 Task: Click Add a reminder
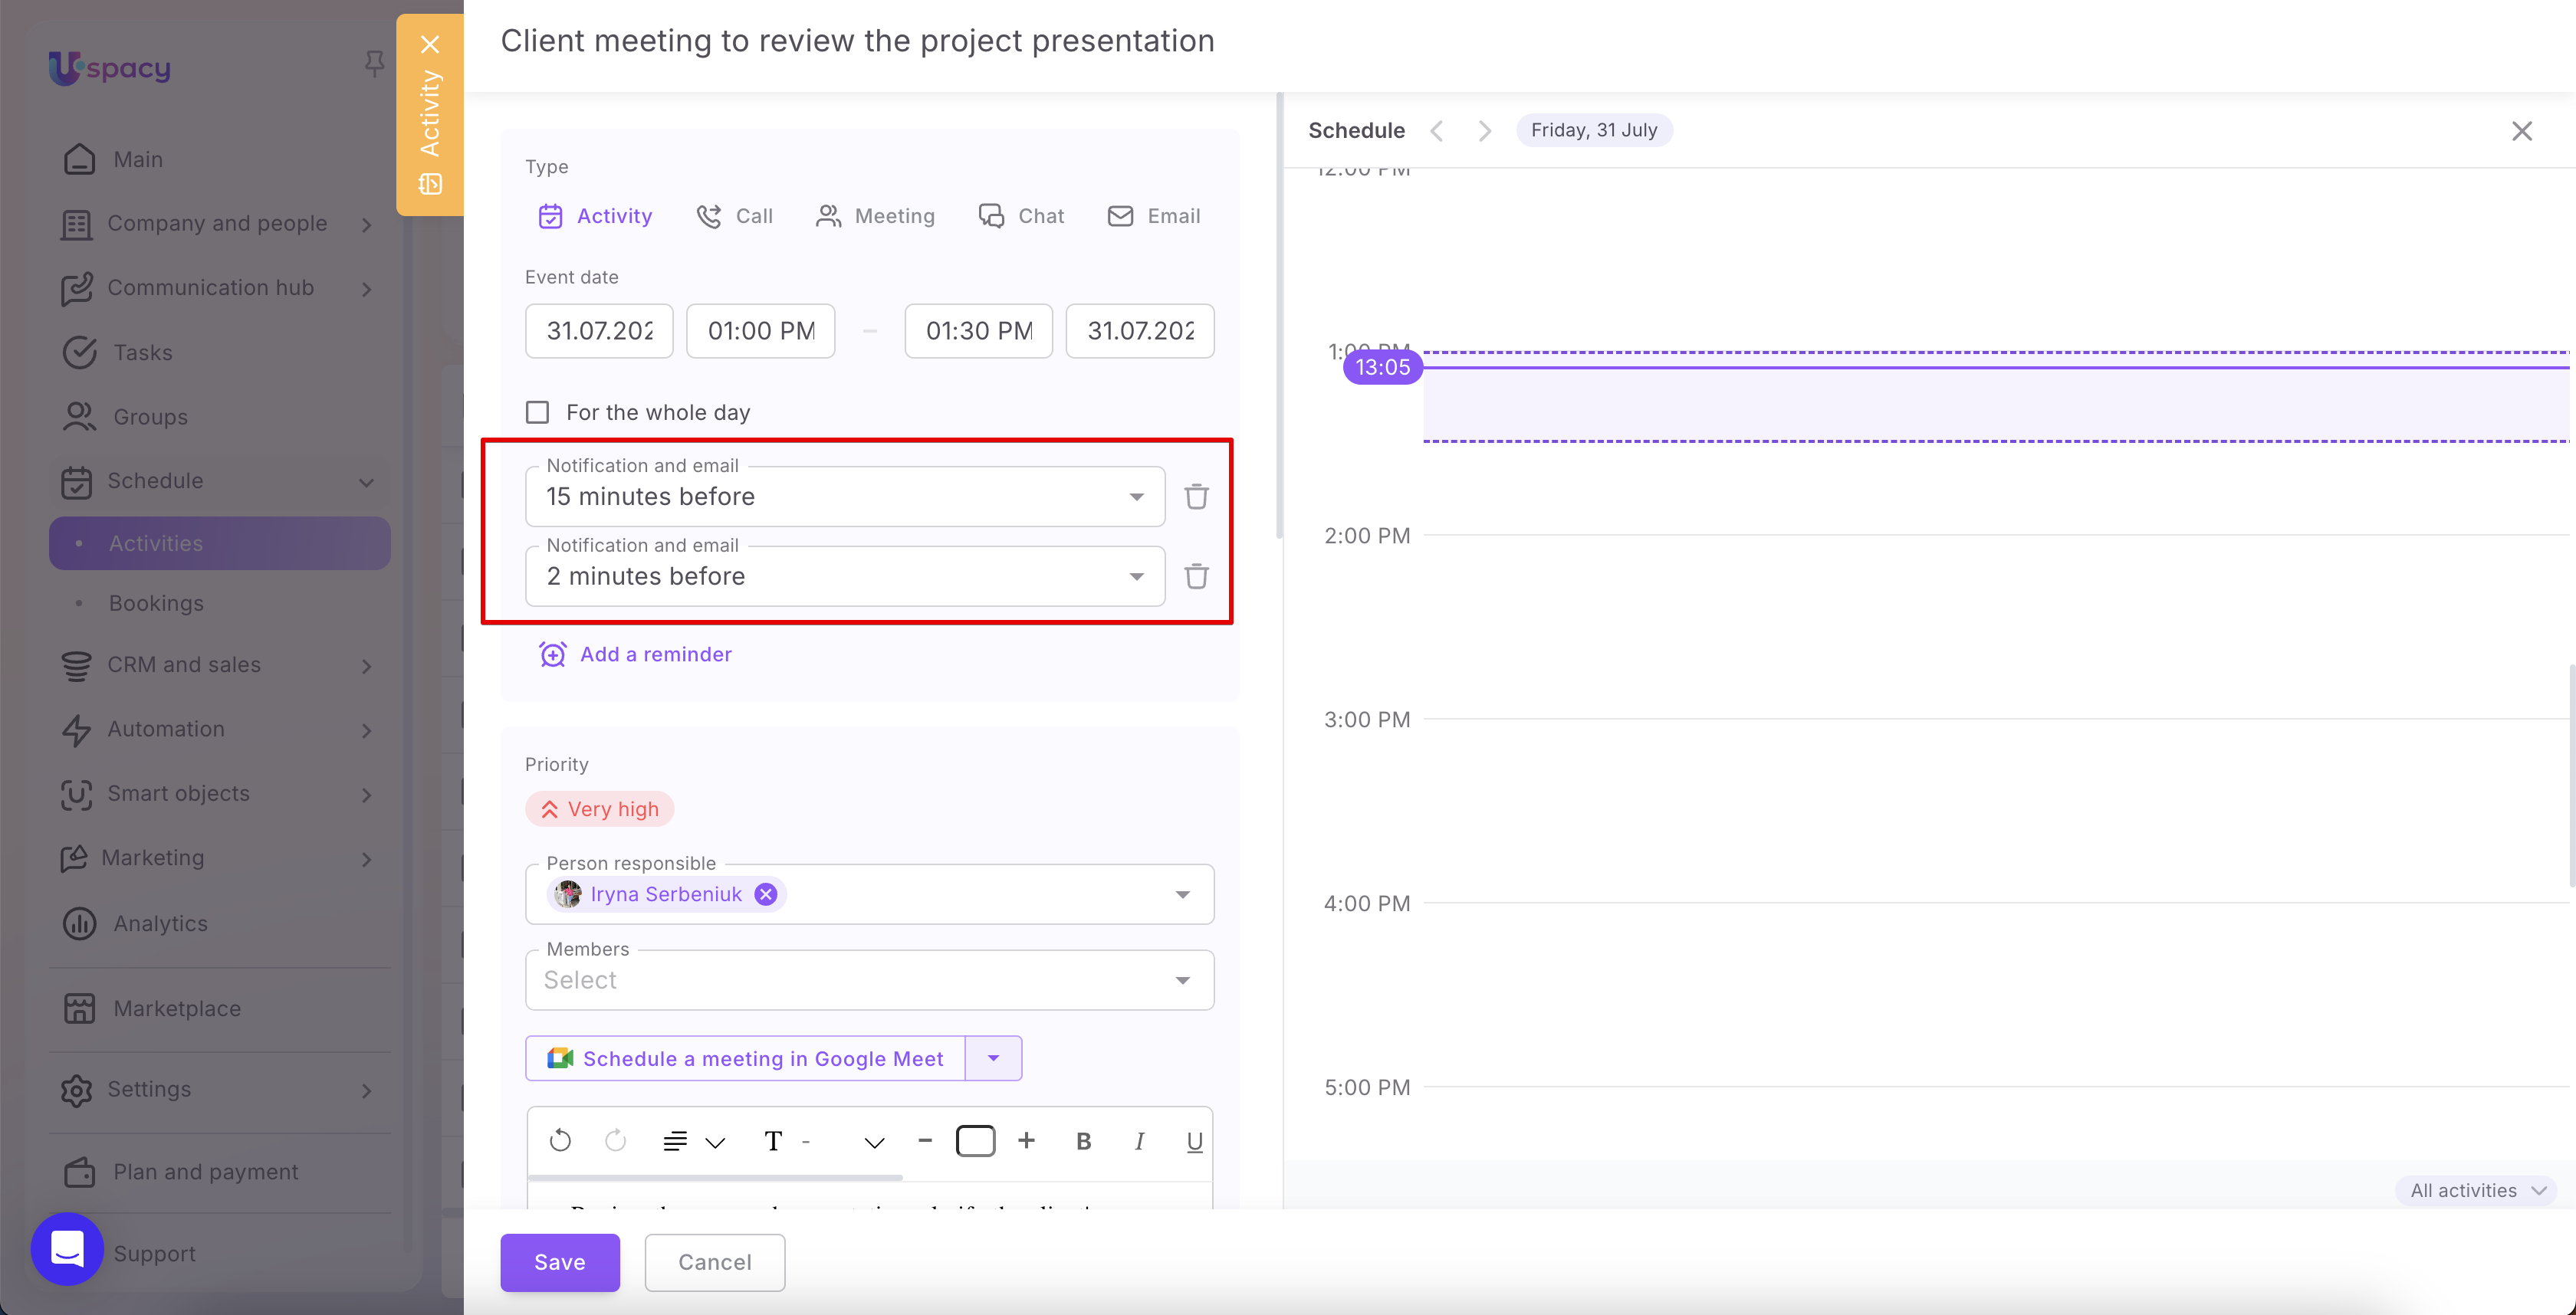tap(635, 654)
